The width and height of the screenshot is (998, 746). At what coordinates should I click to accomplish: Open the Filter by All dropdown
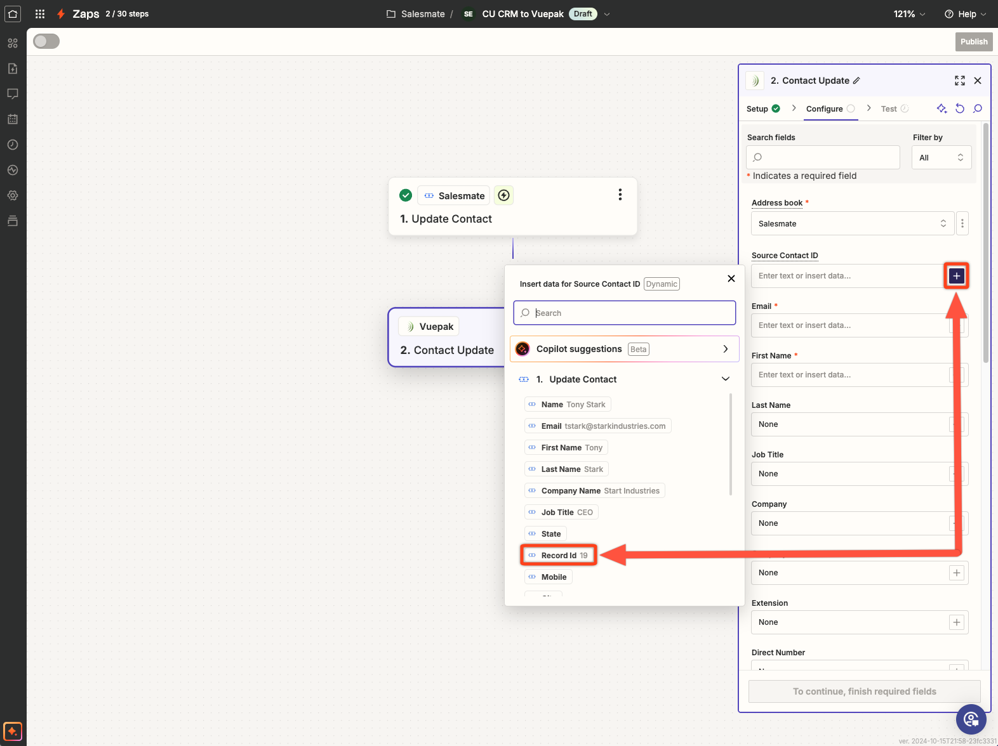(941, 157)
